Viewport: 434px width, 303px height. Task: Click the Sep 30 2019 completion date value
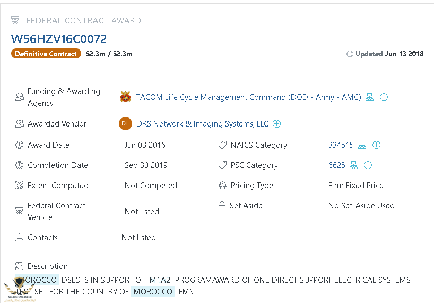coord(146,165)
